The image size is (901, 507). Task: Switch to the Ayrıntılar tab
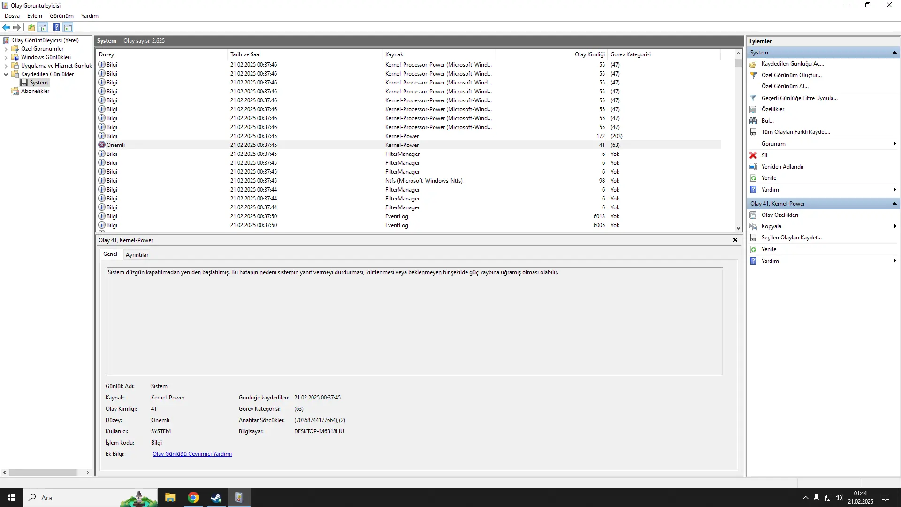[x=137, y=255]
